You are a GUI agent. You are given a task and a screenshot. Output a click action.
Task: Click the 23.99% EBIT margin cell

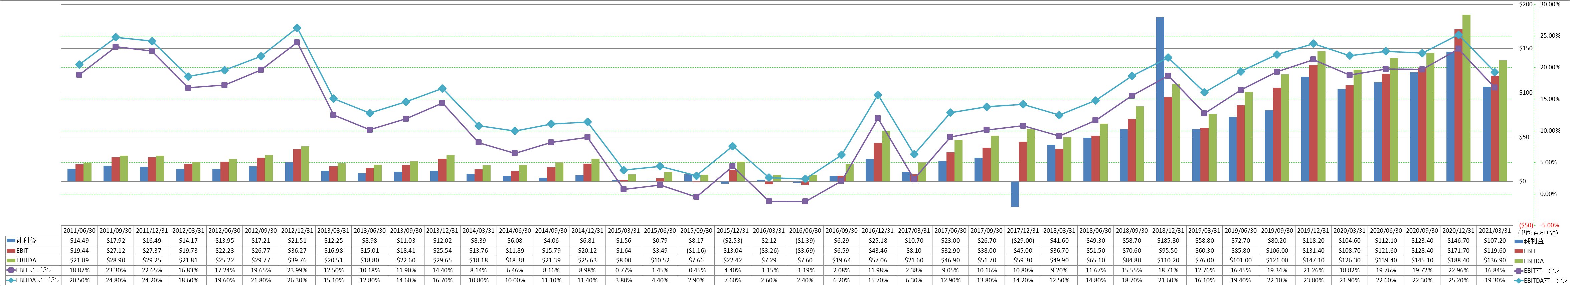click(x=297, y=270)
